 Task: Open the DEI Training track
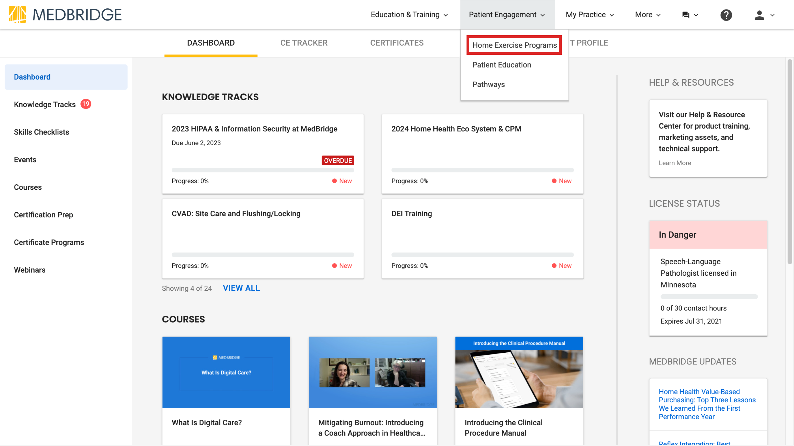482,239
